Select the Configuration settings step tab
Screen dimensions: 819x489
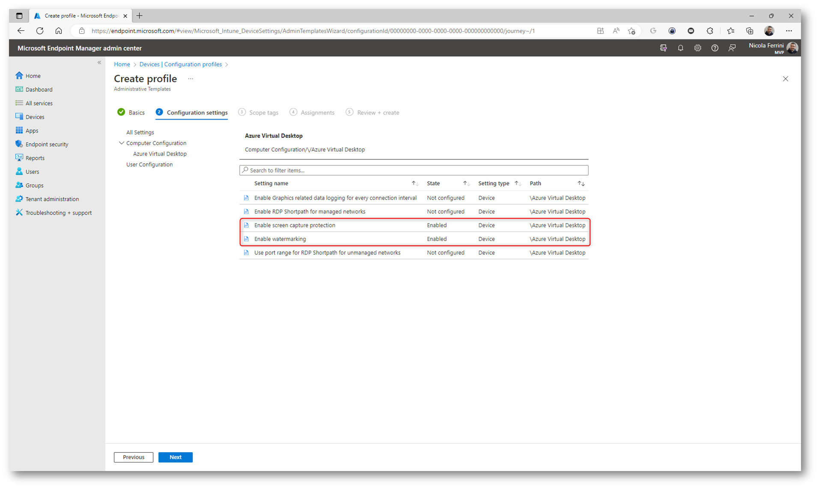pos(192,112)
